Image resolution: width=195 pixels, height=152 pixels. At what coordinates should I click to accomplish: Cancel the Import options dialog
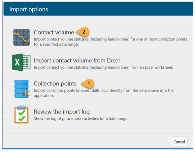[179, 142]
